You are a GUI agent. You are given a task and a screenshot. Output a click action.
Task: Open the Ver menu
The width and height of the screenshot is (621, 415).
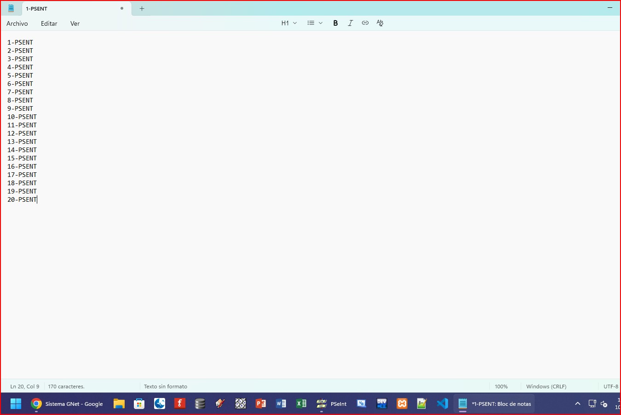tap(75, 23)
